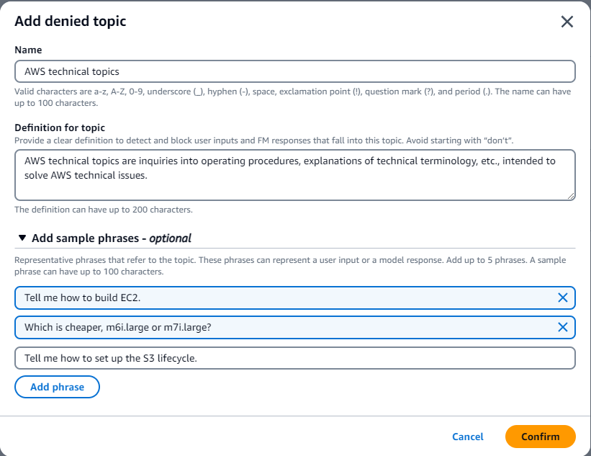Click inside the Definition for topic text area

[294, 174]
